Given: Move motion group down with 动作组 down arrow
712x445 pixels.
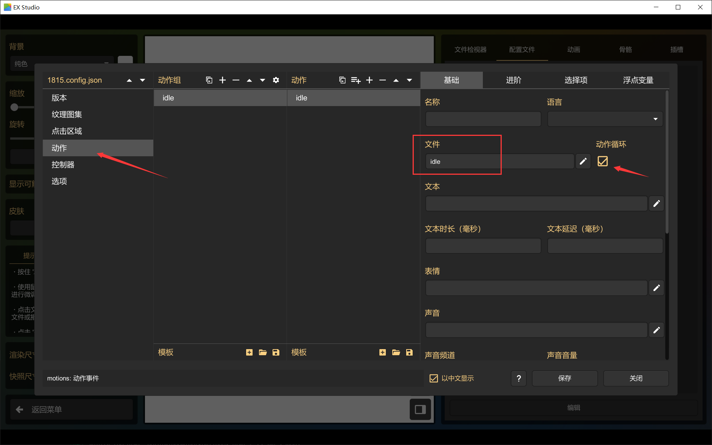Looking at the screenshot, I should tap(262, 80).
